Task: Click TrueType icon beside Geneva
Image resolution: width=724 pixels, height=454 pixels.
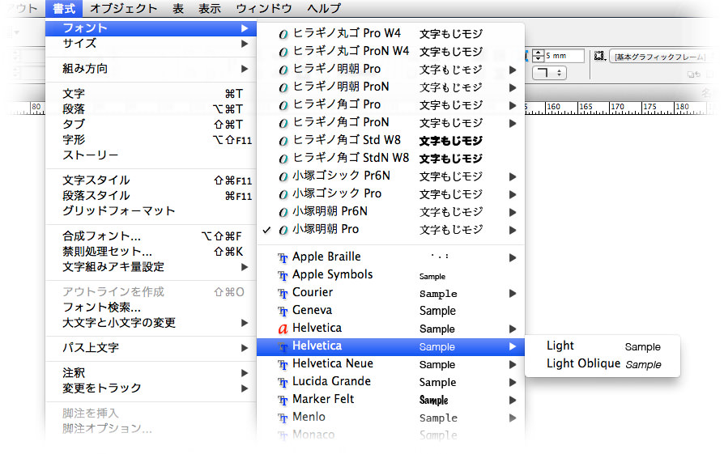Action: pos(283,312)
